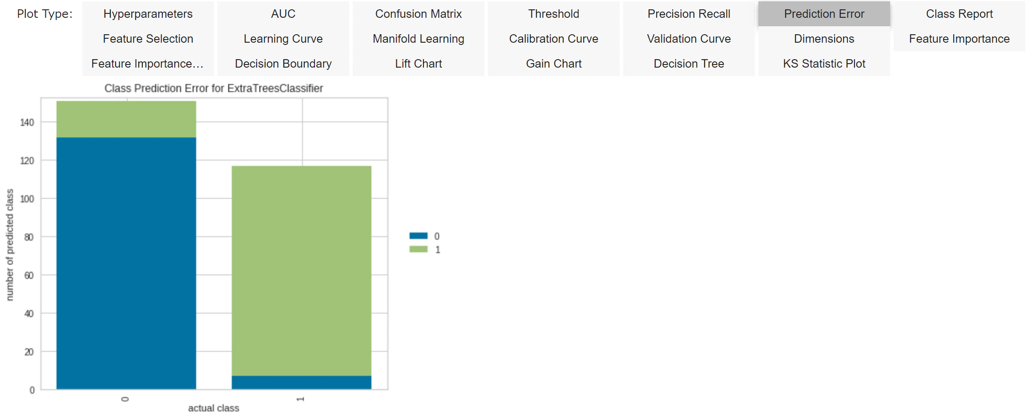The height and width of the screenshot is (415, 1028).
Task: Show the Learning Curve plot
Action: (283, 39)
